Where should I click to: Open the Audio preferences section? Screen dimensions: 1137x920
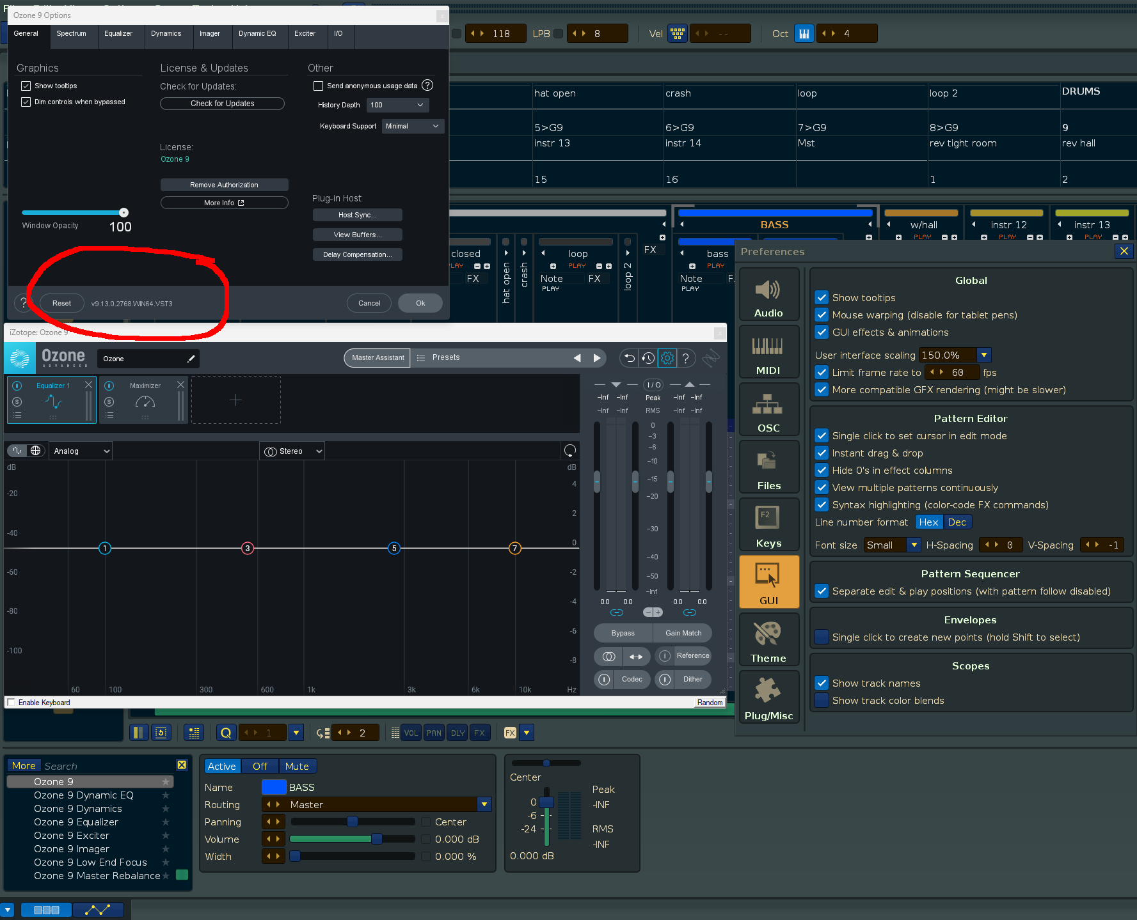[768, 295]
